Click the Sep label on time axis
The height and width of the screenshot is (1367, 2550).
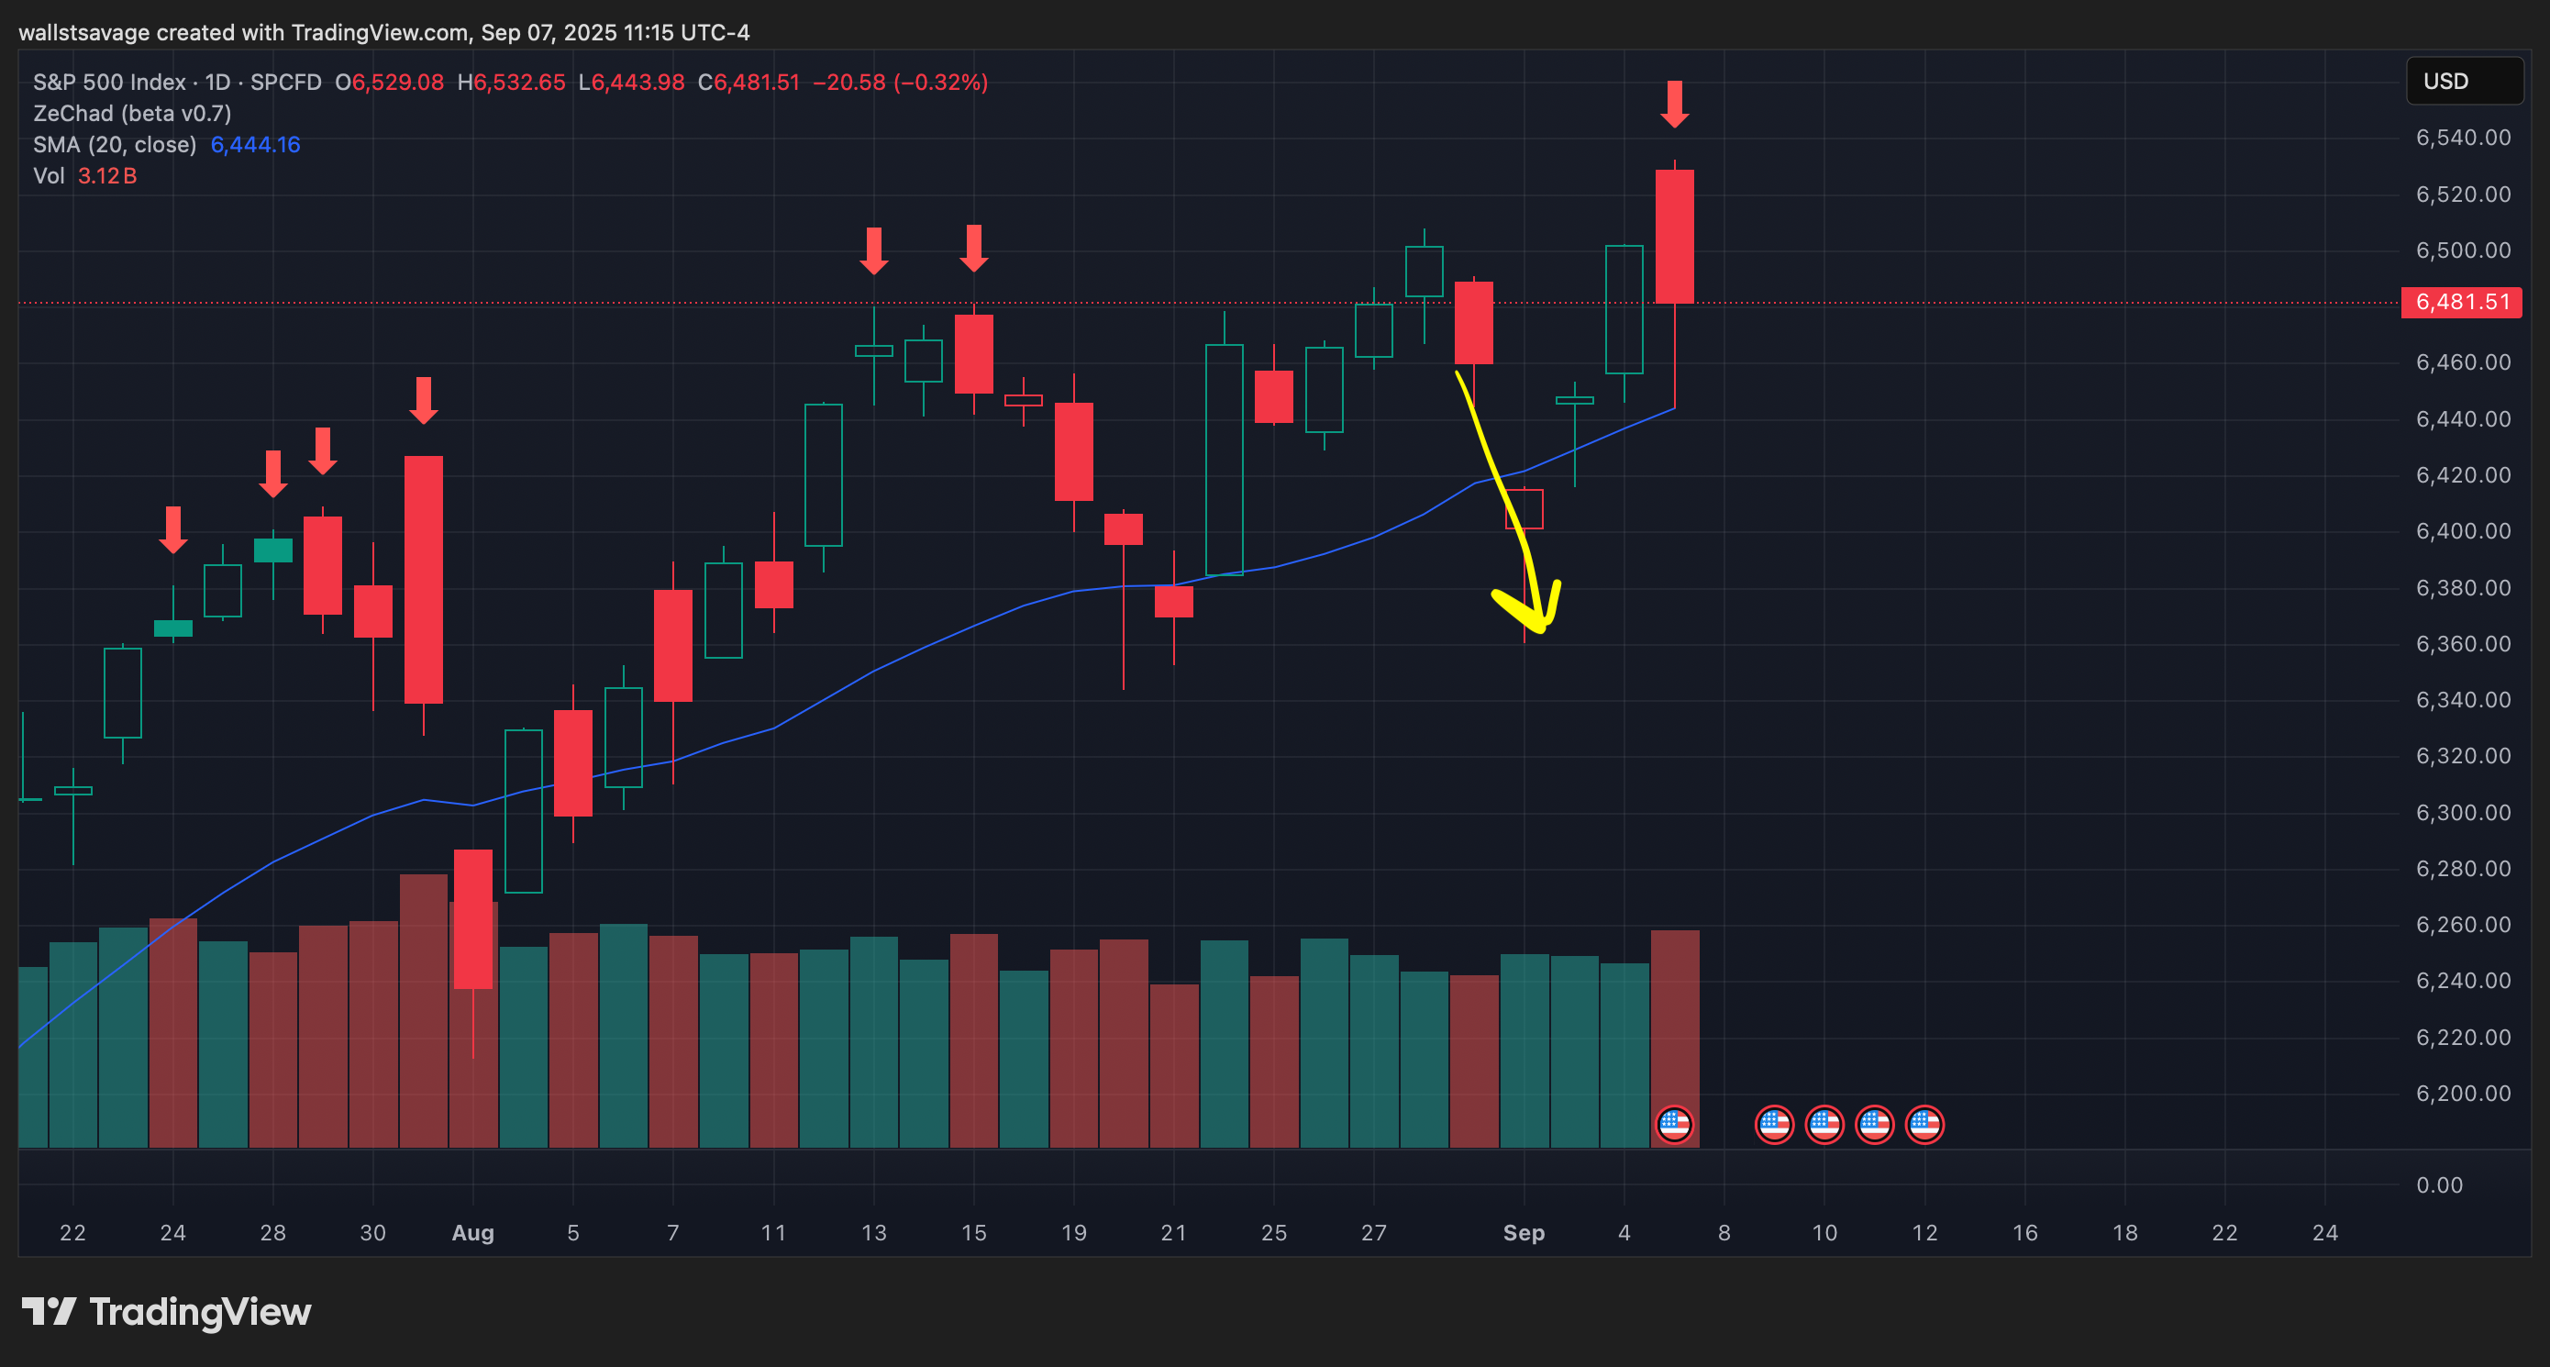[x=1524, y=1233]
